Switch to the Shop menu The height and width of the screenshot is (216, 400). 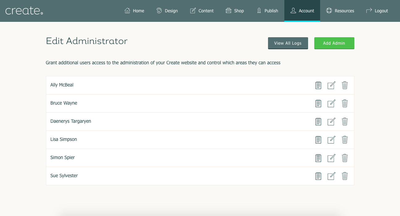click(x=235, y=11)
